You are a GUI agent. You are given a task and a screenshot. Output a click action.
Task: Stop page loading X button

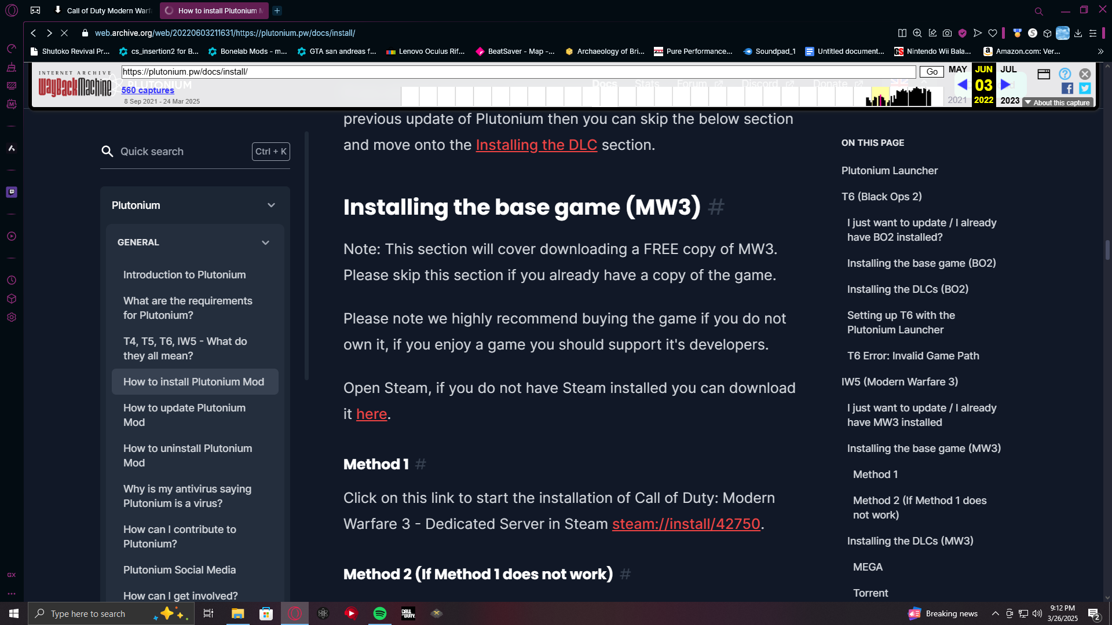pos(64,33)
